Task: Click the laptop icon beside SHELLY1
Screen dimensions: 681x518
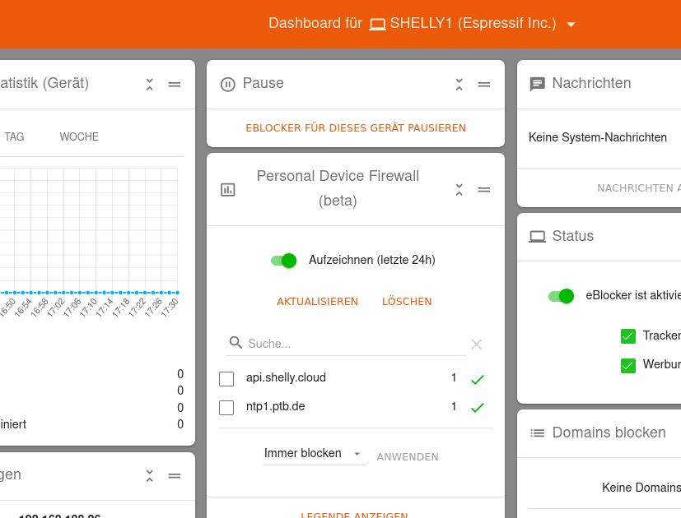Action: 377,25
